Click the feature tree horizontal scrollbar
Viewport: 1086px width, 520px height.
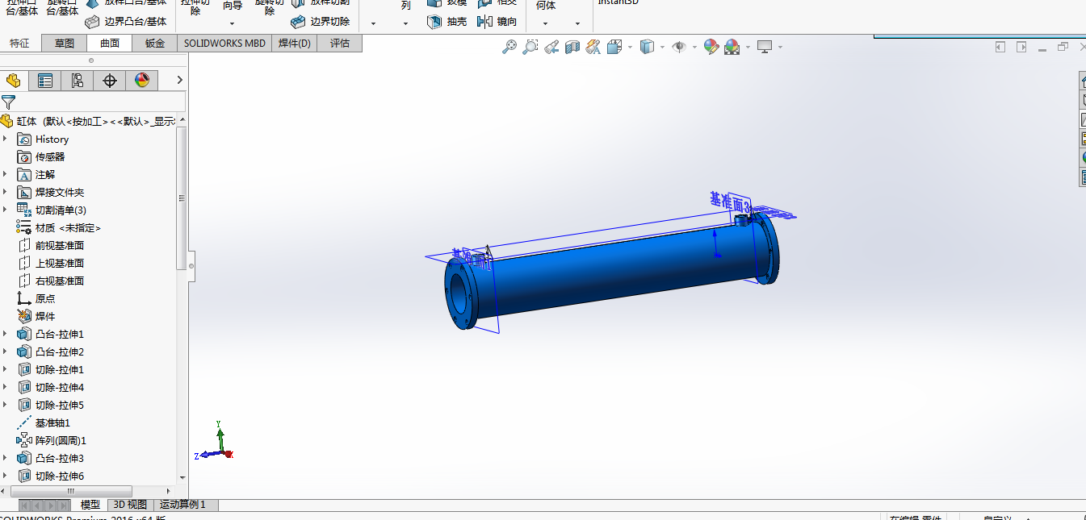[71, 491]
